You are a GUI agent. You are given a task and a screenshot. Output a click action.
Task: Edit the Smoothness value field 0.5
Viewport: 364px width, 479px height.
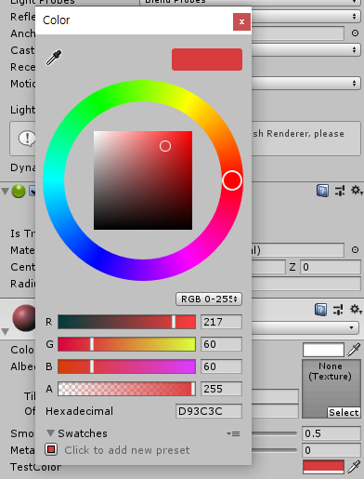pos(331,433)
